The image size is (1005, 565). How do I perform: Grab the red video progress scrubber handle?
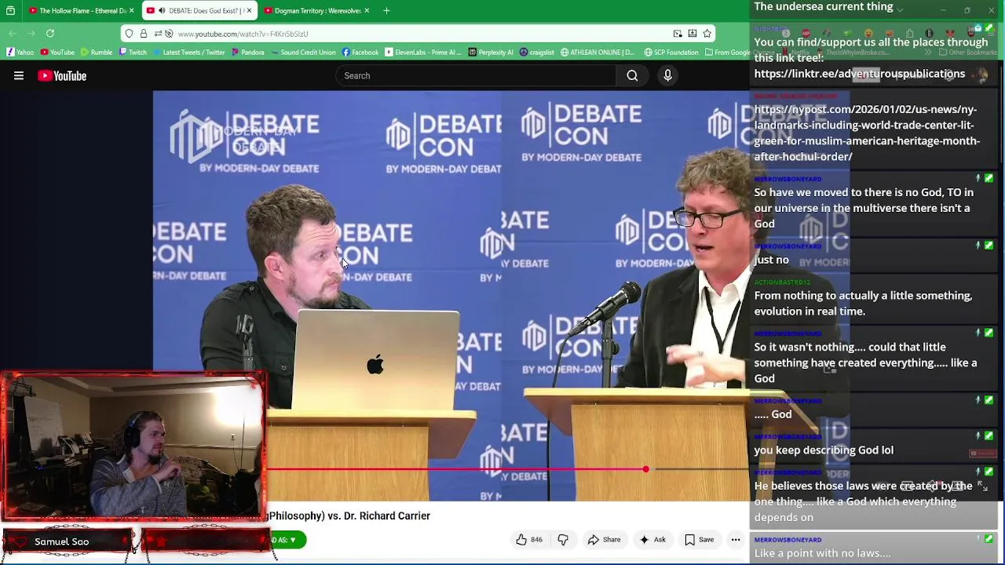(645, 469)
